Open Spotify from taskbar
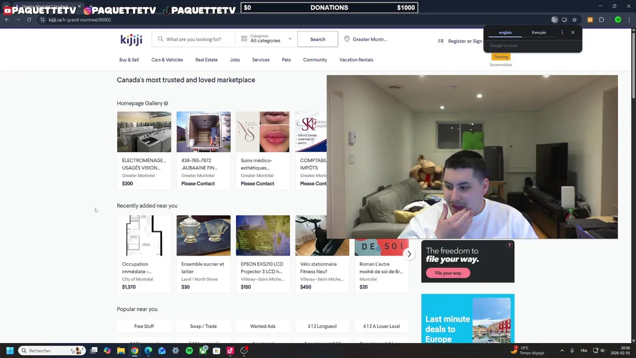Image resolution: width=636 pixels, height=358 pixels. pyautogui.click(x=189, y=351)
